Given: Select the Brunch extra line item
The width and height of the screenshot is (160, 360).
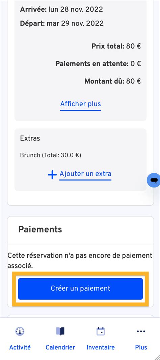Looking at the screenshot, I should click(51, 155).
